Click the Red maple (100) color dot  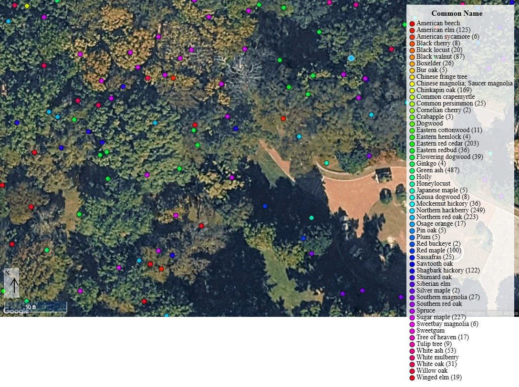click(x=412, y=251)
